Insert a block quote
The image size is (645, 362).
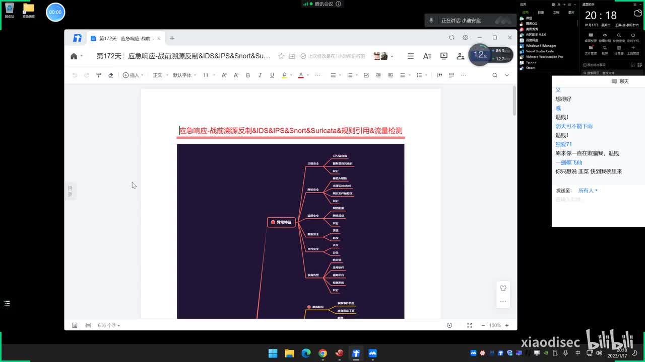click(x=439, y=75)
